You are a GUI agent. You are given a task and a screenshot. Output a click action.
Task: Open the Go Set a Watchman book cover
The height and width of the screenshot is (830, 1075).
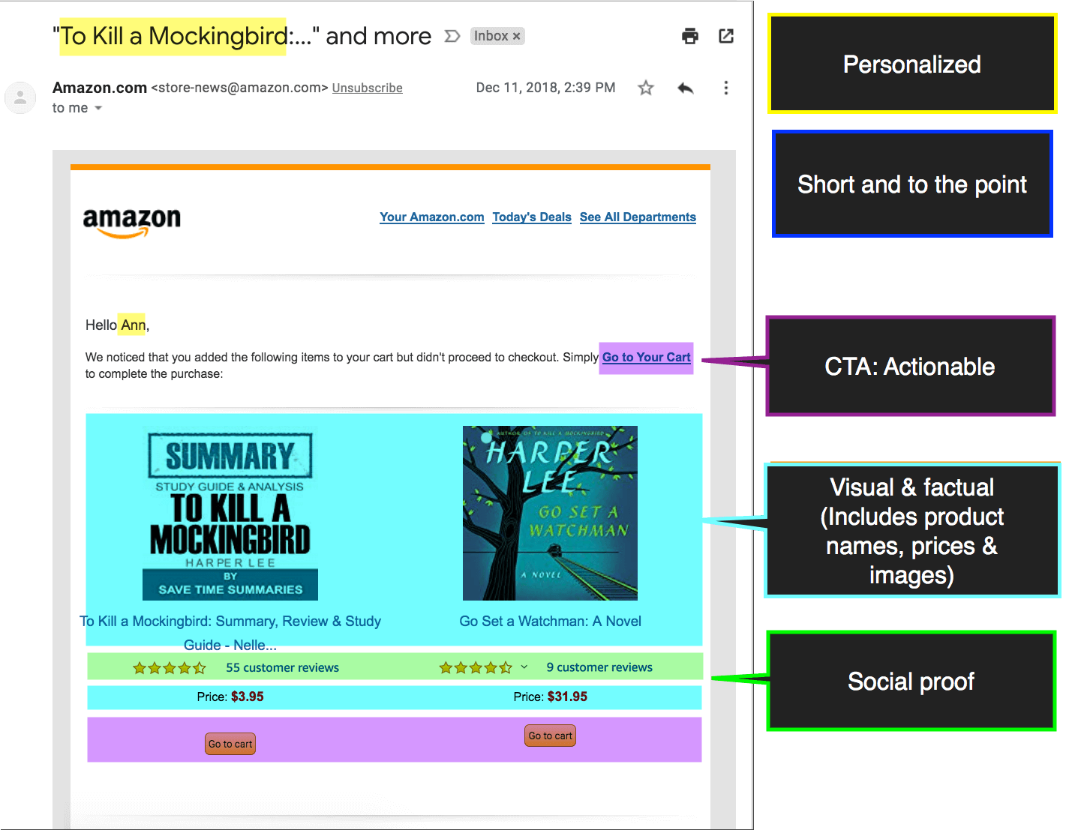click(x=550, y=514)
